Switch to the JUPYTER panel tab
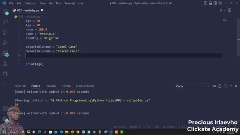240x135 pixels. click(66, 86)
